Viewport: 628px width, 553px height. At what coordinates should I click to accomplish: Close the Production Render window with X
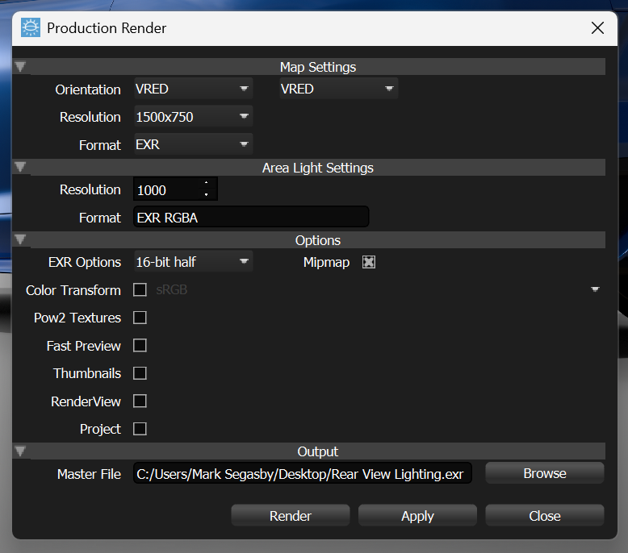pyautogui.click(x=597, y=28)
